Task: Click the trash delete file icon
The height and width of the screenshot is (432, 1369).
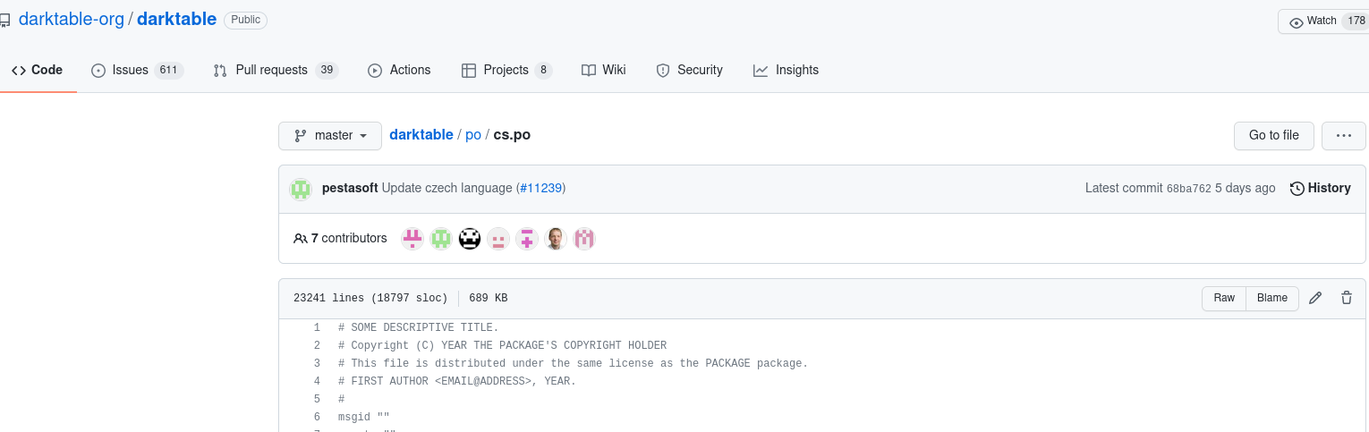Action: point(1347,299)
